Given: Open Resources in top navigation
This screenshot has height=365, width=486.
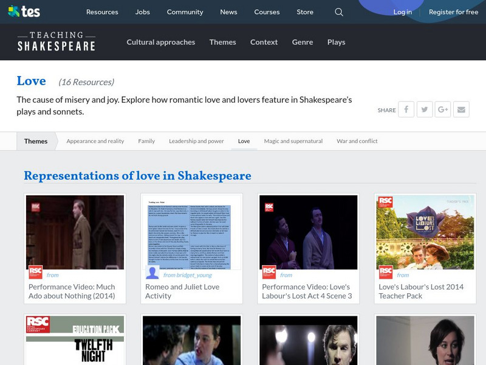Looking at the screenshot, I should (x=102, y=12).
